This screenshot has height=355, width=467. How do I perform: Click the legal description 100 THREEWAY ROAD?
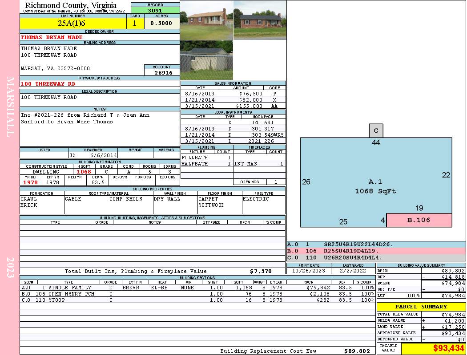click(x=49, y=97)
